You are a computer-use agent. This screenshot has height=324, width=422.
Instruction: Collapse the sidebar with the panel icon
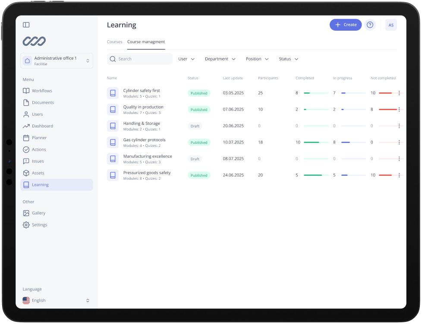coord(26,25)
